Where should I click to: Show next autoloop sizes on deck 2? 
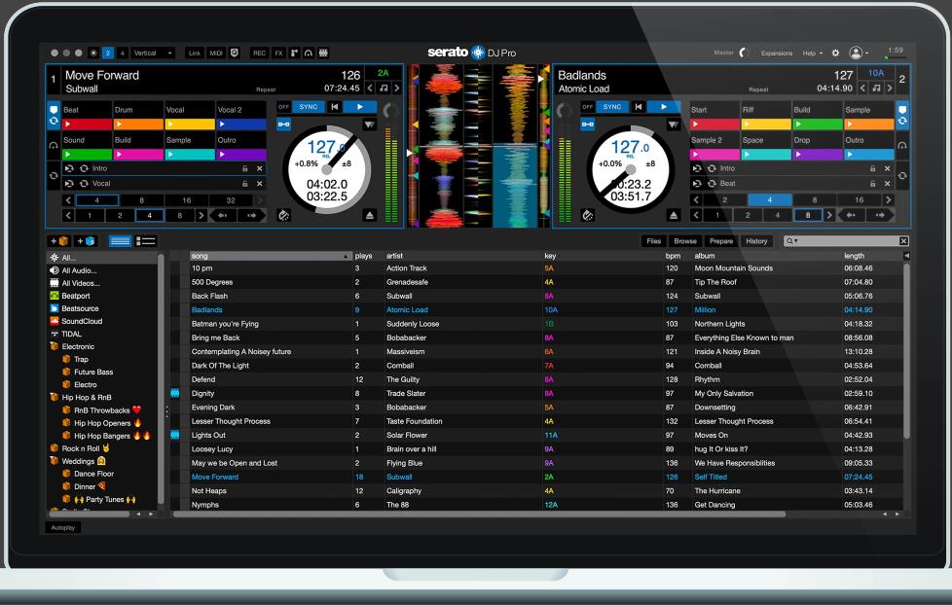[x=889, y=199]
